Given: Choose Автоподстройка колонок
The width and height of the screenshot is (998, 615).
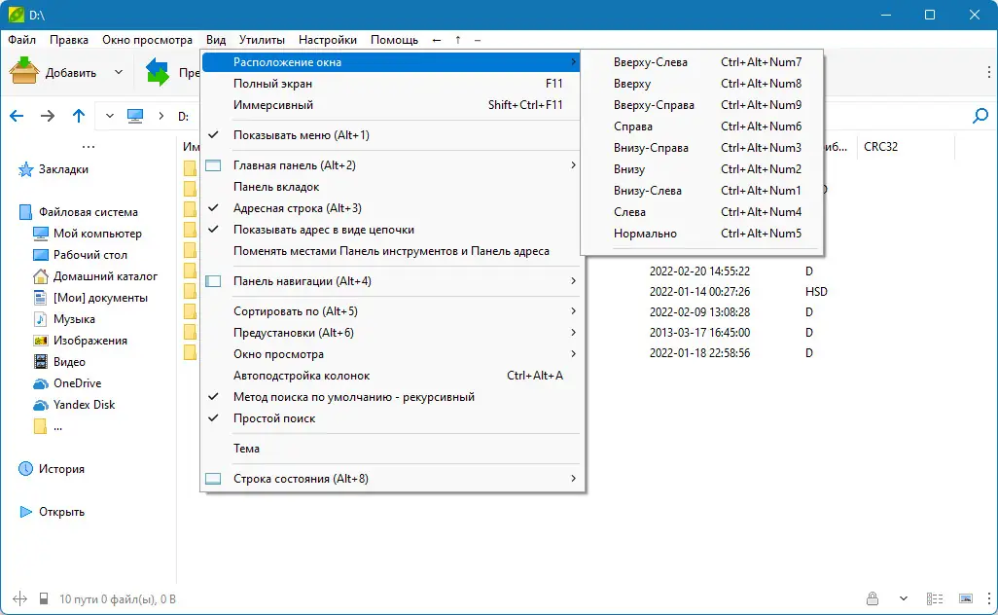Looking at the screenshot, I should (391, 376).
